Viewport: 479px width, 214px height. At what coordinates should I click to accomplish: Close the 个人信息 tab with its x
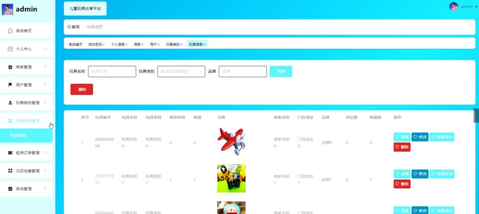[126, 45]
